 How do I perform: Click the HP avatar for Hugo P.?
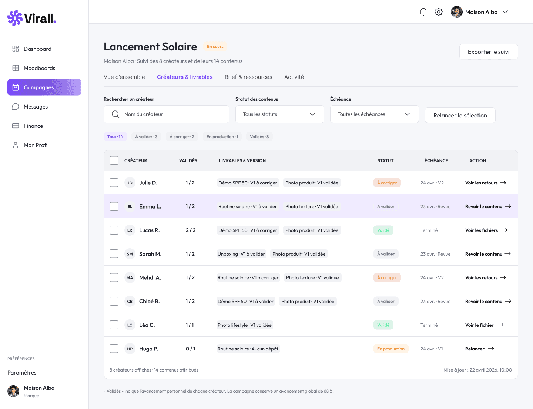pos(130,349)
